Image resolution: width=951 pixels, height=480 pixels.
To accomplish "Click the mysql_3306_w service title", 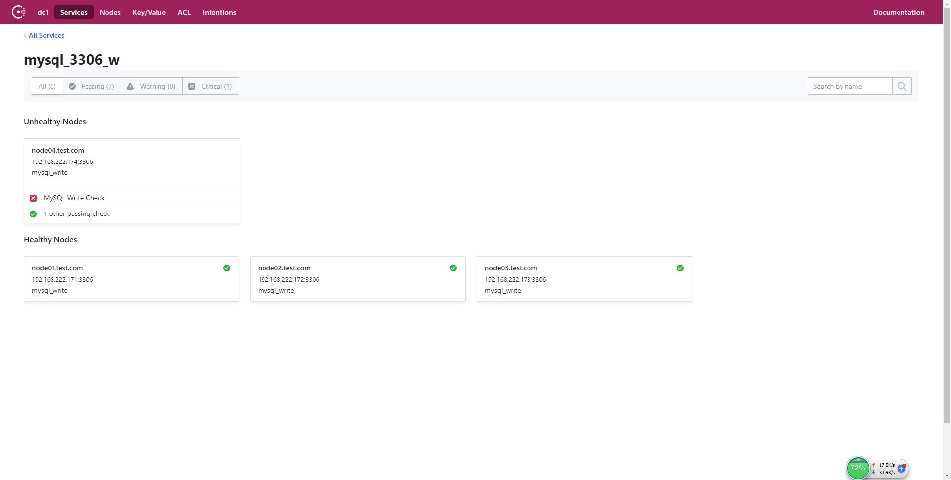I will (72, 60).
